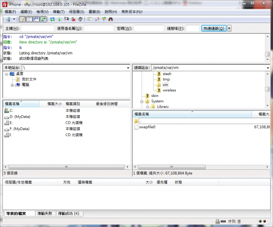Sort remote list by 檔案名稱 column
273x227 pixels.
point(192,114)
